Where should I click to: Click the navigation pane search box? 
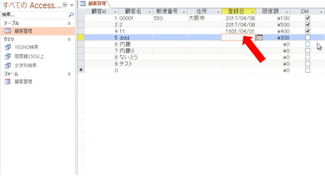tap(35, 15)
